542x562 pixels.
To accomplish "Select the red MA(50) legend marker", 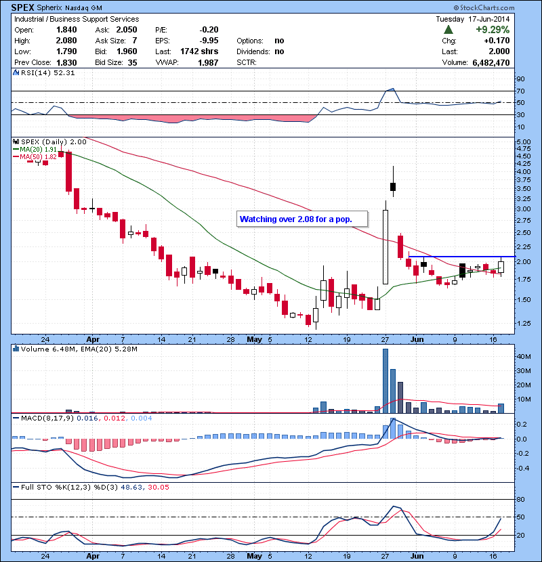I will point(15,157).
